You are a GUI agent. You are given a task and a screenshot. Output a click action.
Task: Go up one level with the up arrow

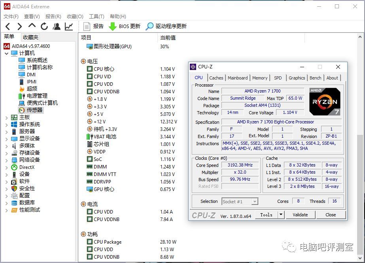pos(32,26)
